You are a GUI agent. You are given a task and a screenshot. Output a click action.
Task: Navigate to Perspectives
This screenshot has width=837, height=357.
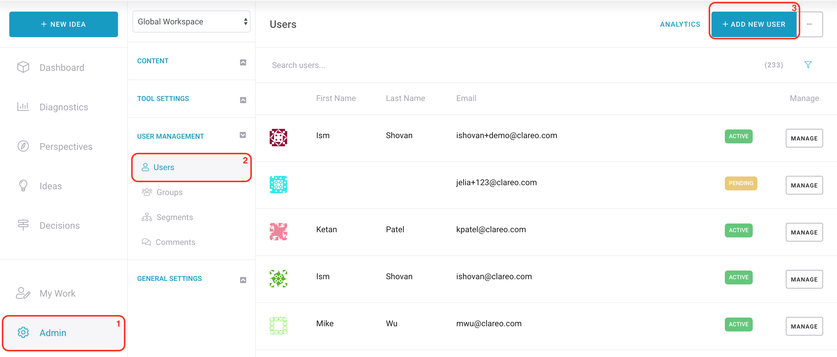[x=66, y=147]
